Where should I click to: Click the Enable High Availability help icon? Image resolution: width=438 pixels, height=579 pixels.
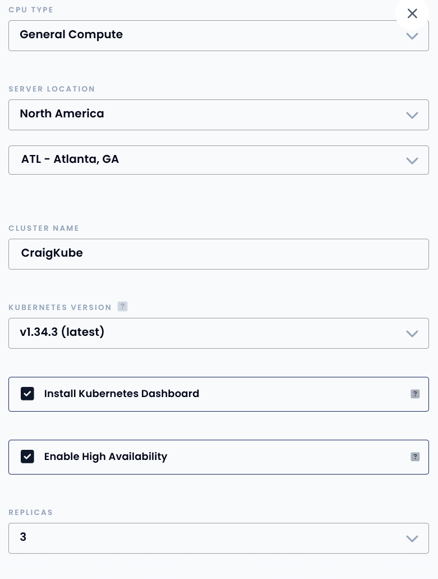[x=415, y=457]
